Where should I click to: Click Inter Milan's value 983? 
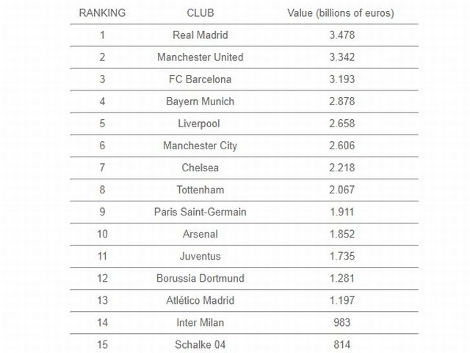pyautogui.click(x=342, y=323)
